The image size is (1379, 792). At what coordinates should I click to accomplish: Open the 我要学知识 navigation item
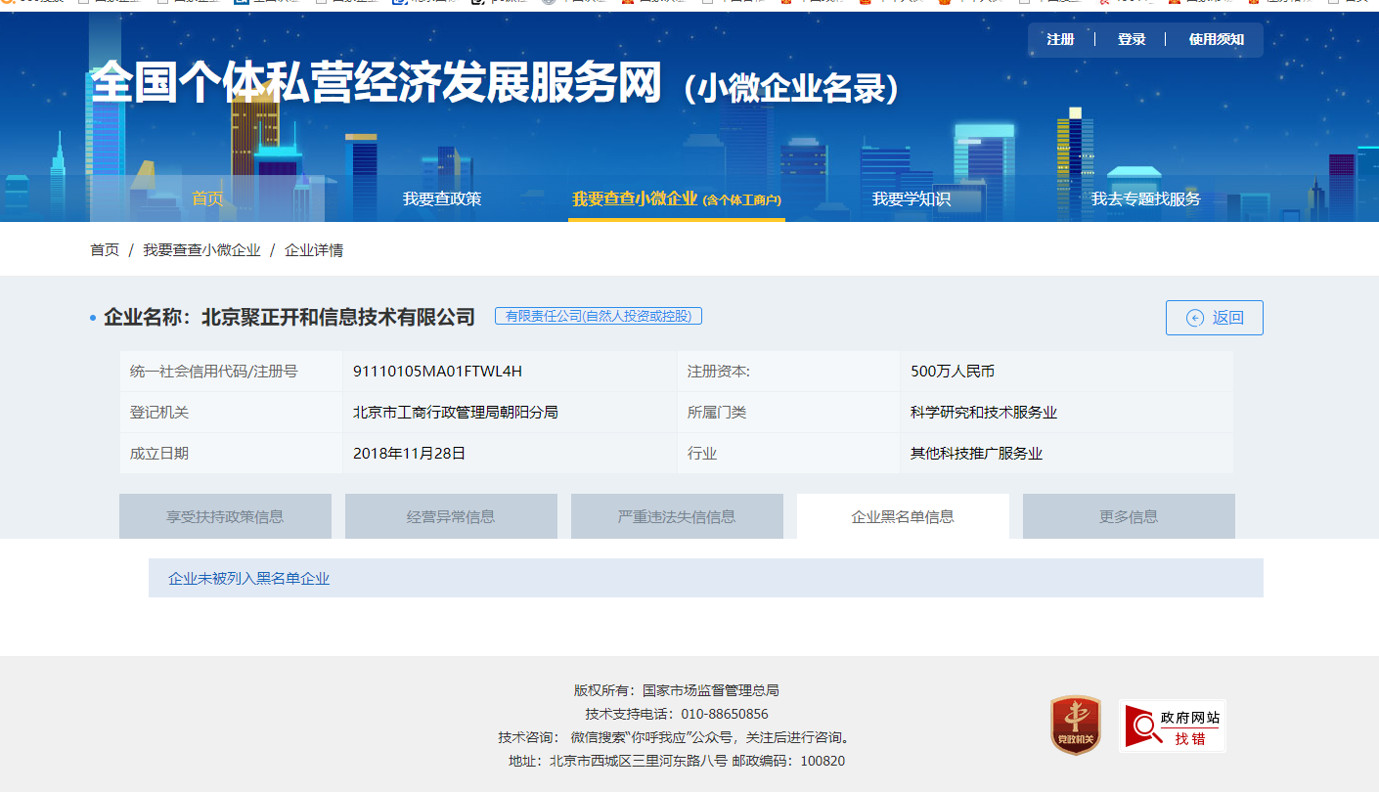tap(912, 198)
